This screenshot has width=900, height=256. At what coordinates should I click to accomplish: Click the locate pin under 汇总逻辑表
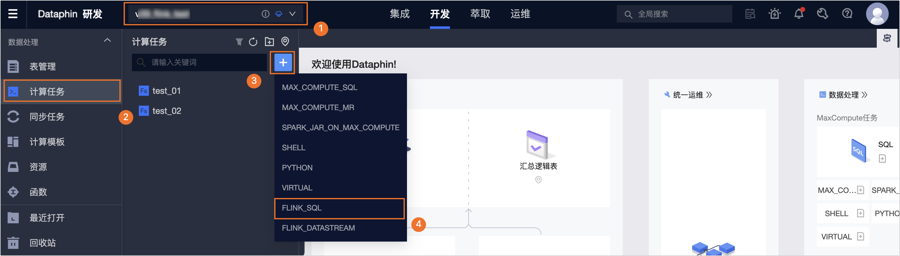pos(538,180)
